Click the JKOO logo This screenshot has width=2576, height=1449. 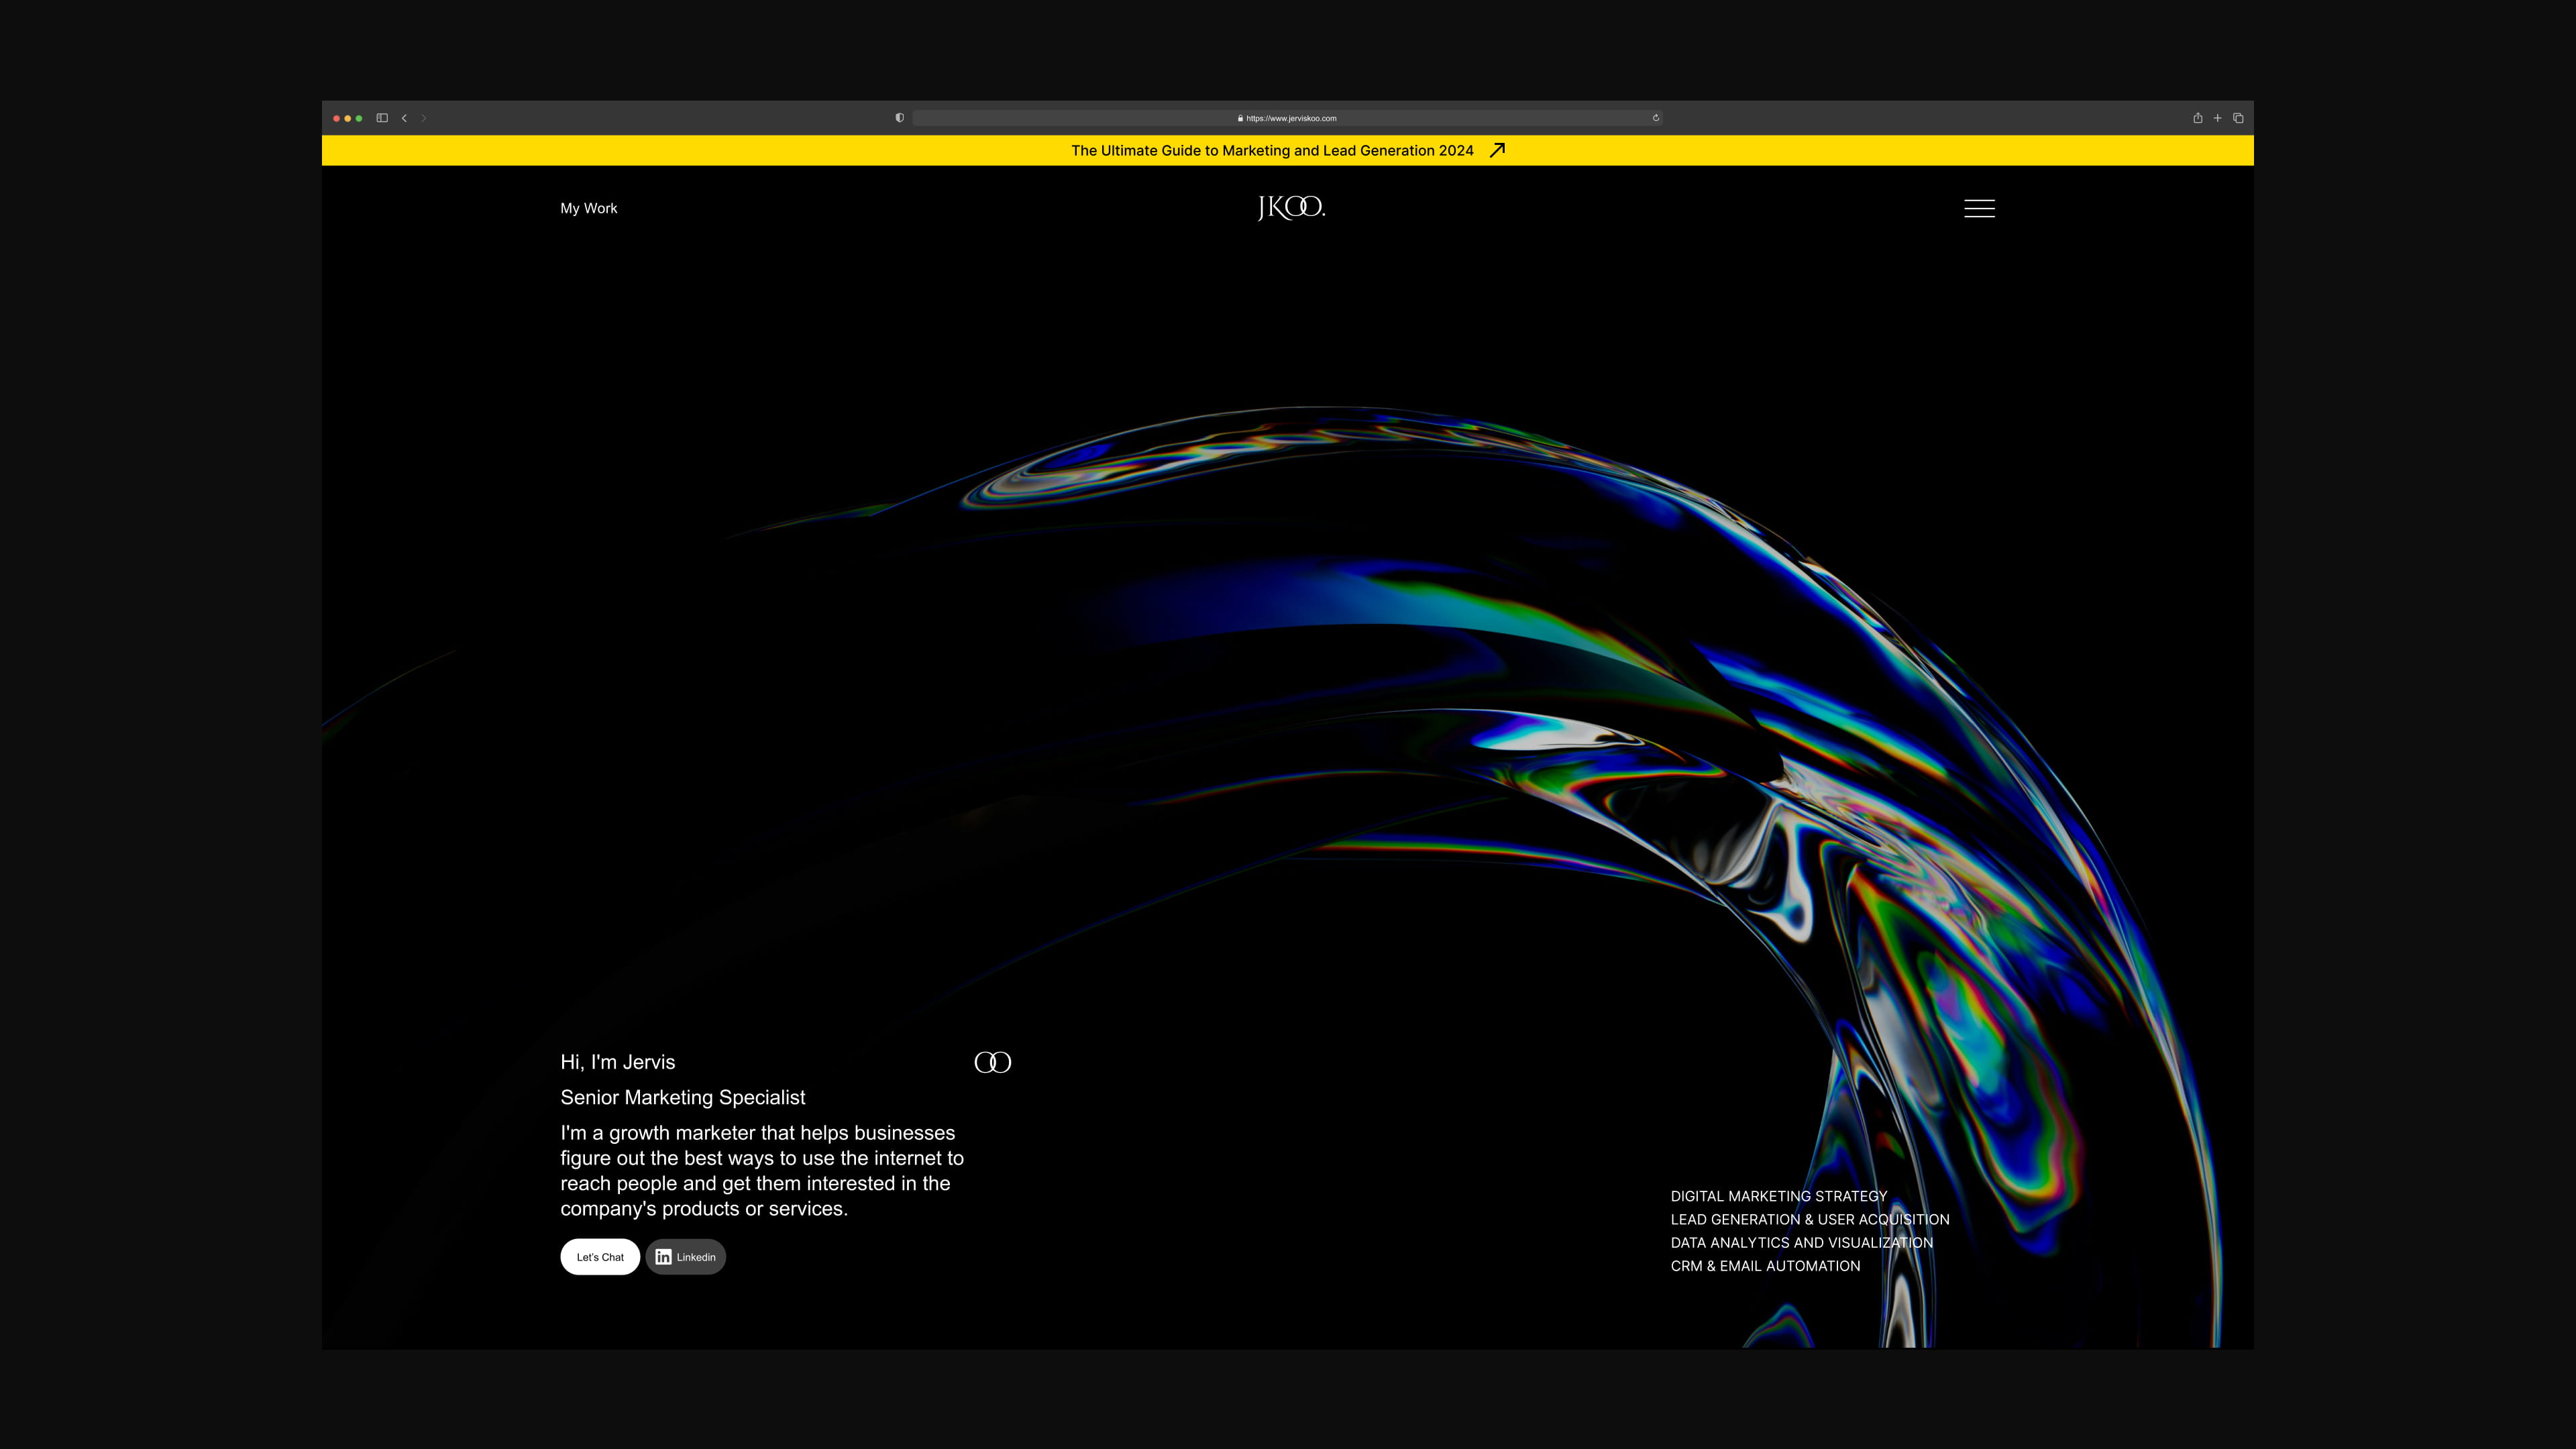pyautogui.click(x=1291, y=208)
